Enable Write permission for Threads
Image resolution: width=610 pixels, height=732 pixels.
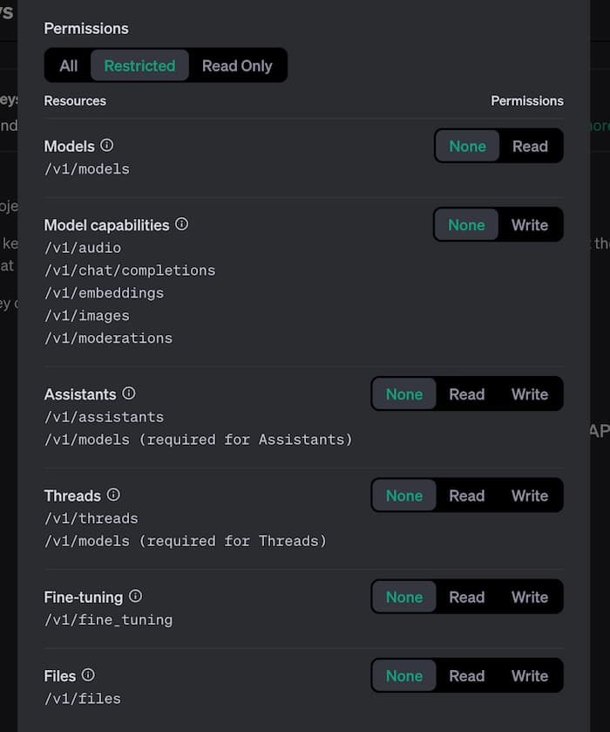(x=530, y=496)
